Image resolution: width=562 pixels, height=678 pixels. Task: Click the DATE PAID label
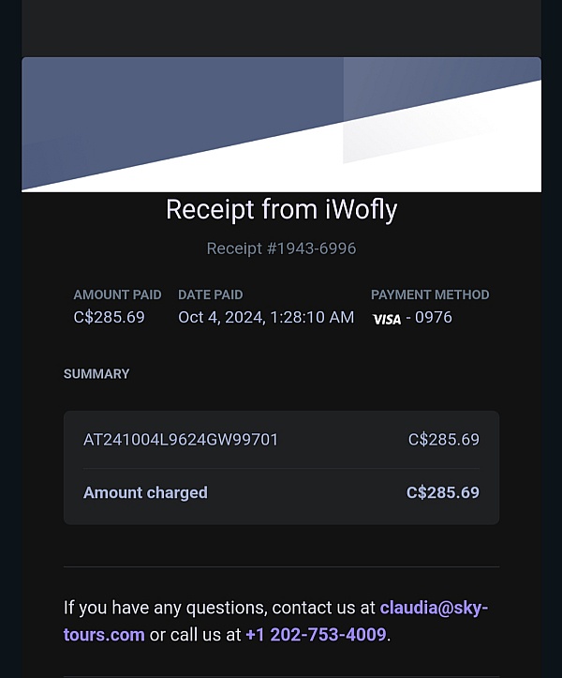[211, 294]
